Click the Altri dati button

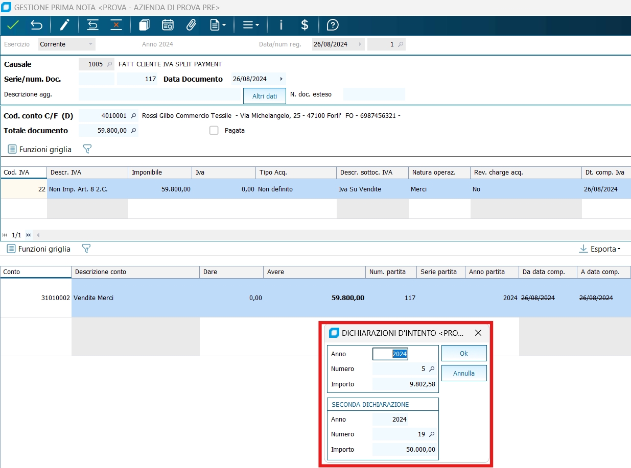(265, 96)
